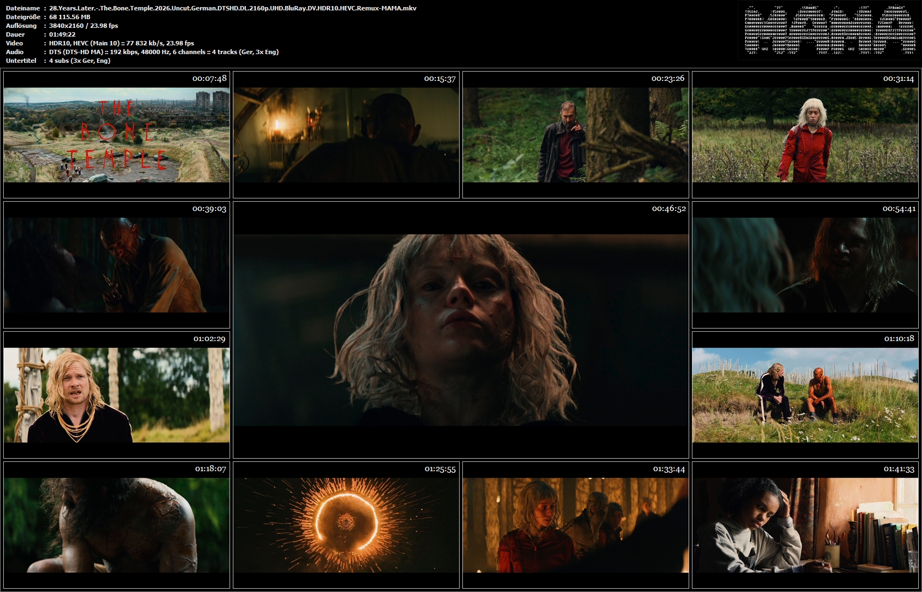The width and height of the screenshot is (922, 592).
Task: Select the 01:25:55 timestamp
Action: click(x=440, y=469)
